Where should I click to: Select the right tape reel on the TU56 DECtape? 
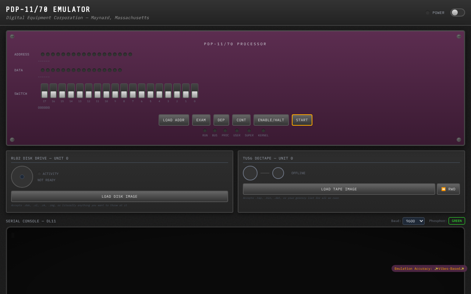coord(278,173)
